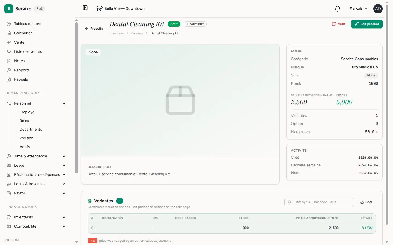Click the store icon beside Belle Vie

(100, 8)
